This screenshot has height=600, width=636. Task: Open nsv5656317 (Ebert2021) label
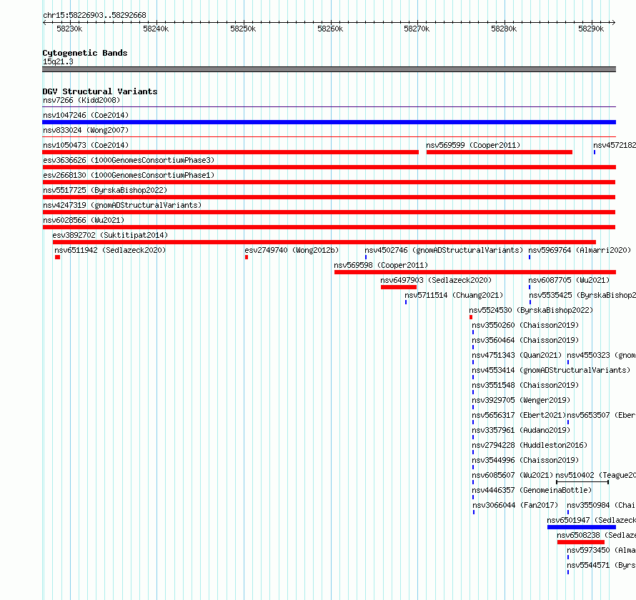519,415
